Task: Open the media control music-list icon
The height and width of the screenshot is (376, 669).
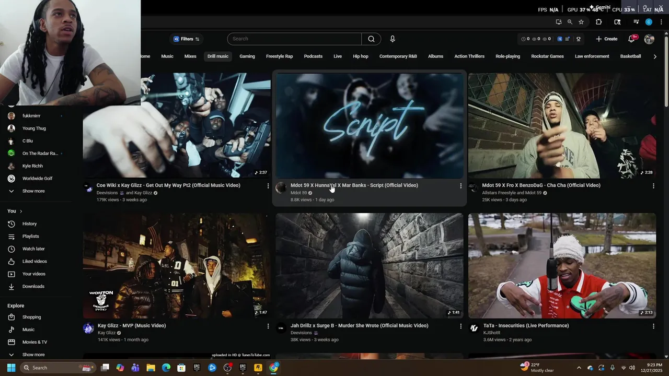Action: click(636, 22)
